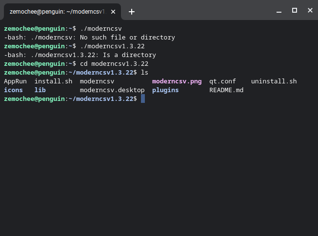This screenshot has height=236, width=318.
Task: Click the uninstall.sh file name
Action: click(274, 81)
